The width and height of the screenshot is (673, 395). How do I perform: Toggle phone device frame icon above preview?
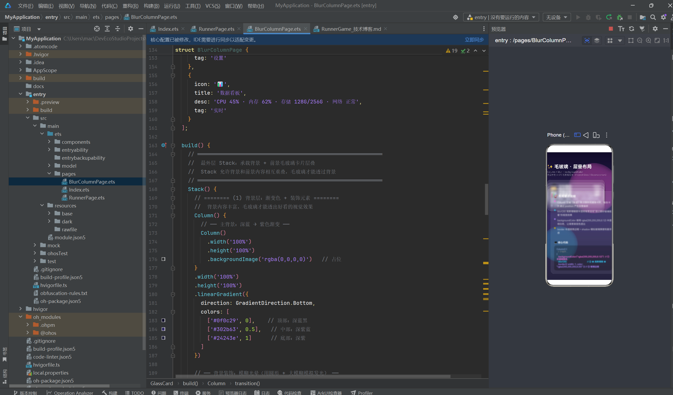(577, 135)
